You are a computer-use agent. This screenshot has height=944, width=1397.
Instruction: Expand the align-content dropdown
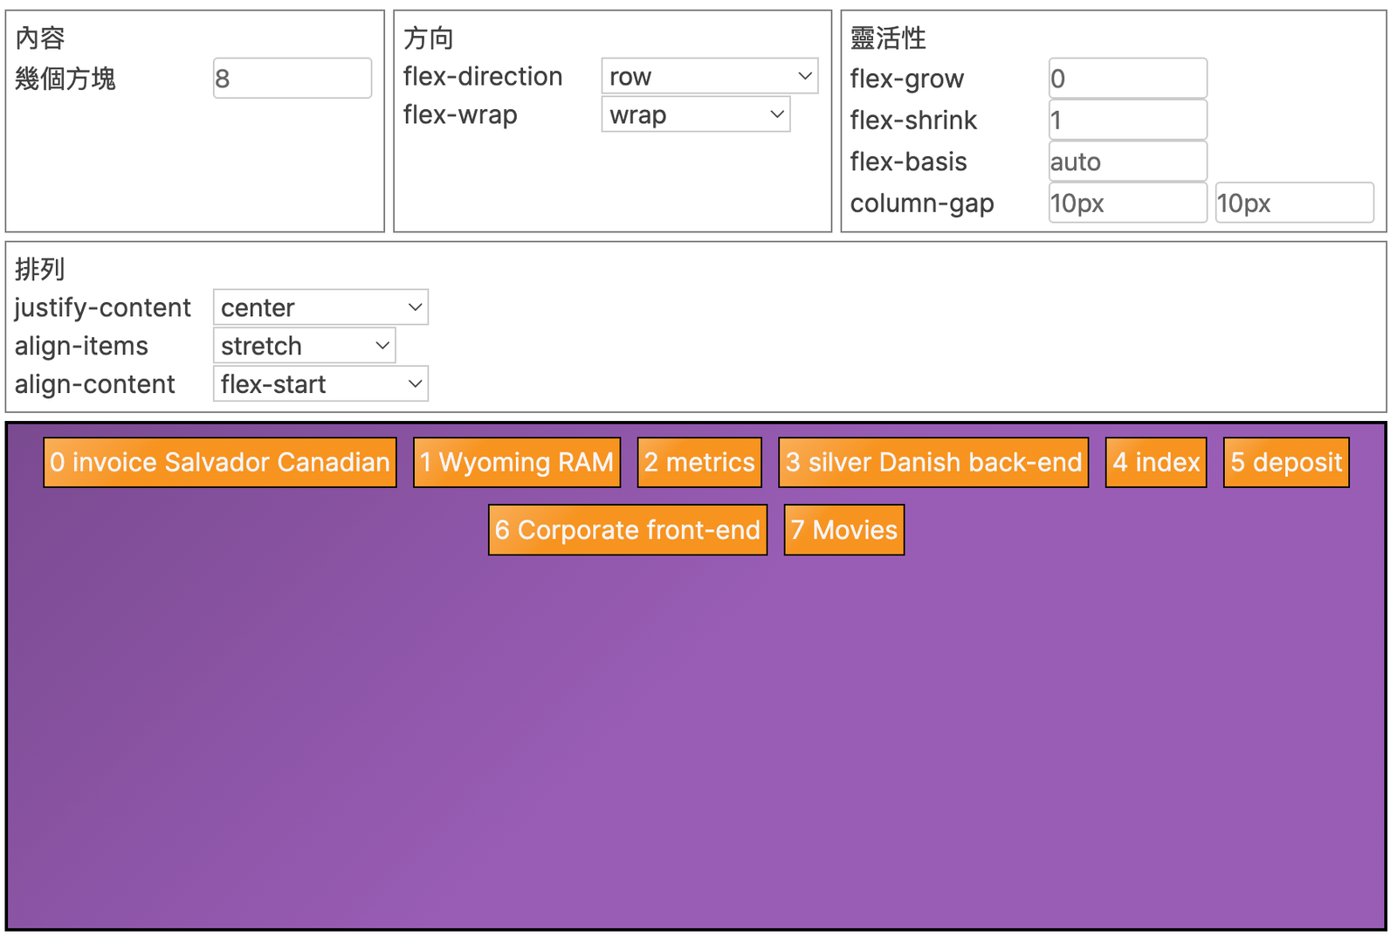(320, 384)
